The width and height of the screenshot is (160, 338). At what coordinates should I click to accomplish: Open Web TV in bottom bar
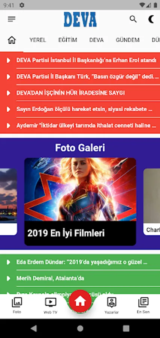51,305
